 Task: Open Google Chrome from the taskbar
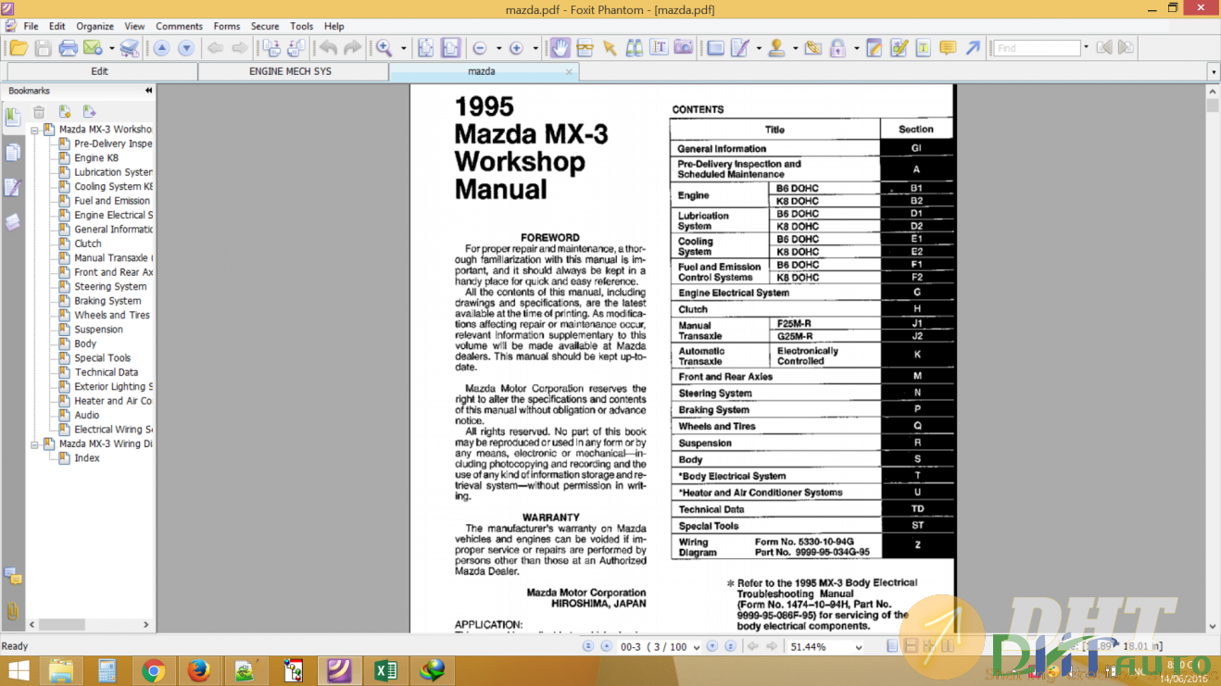pos(154,670)
